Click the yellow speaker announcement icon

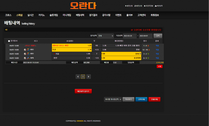click(x=6, y=29)
